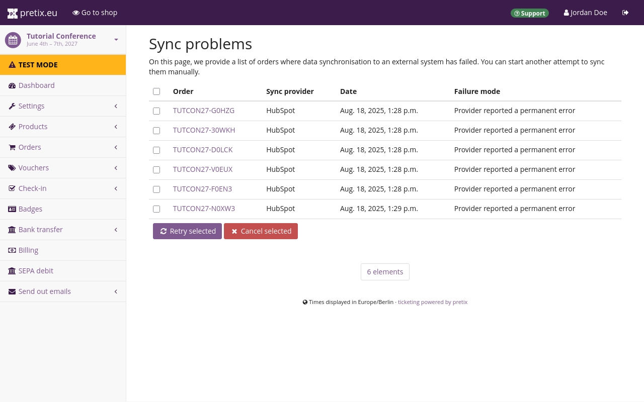Screen dimensions: 644x402
Task: Expand the Products submenu arrow
Action: click(116, 127)
